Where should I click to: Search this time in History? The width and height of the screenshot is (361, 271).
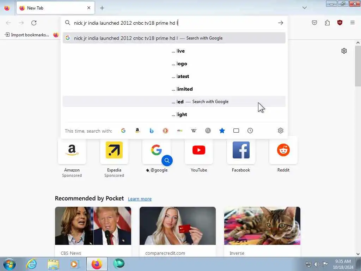[250, 131]
